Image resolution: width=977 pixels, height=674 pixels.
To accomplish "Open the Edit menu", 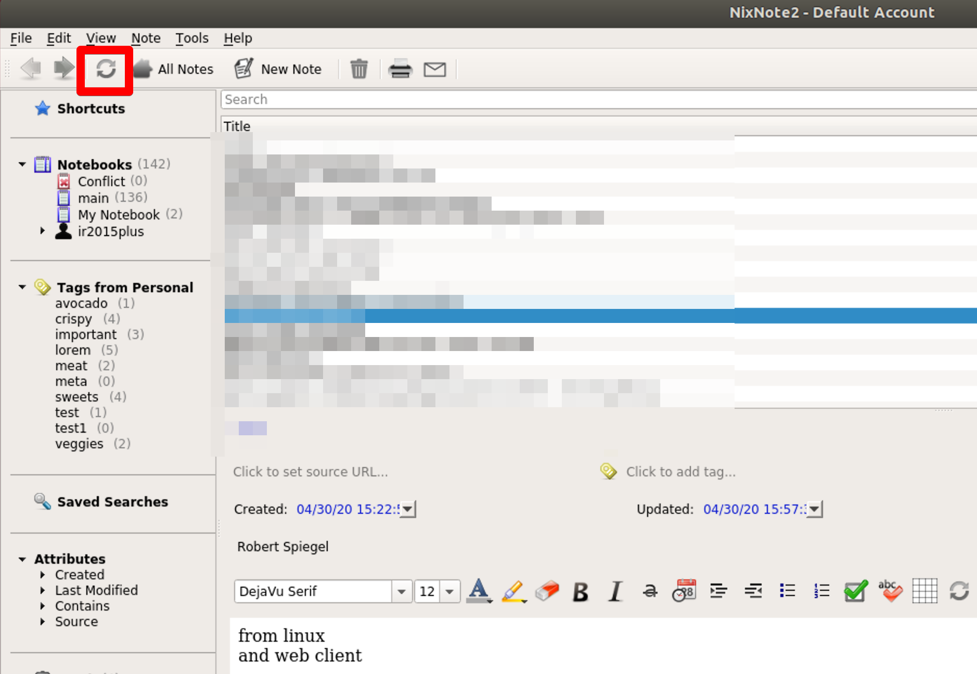I will [x=59, y=38].
